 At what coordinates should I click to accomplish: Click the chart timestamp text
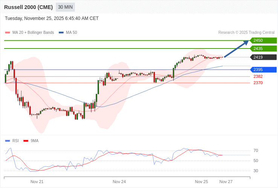point(52,18)
